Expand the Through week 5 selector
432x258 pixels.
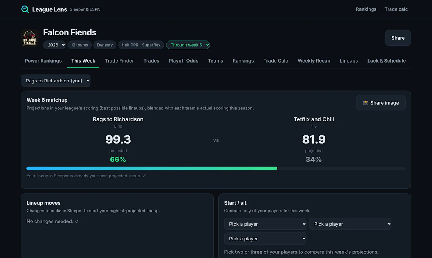188,45
